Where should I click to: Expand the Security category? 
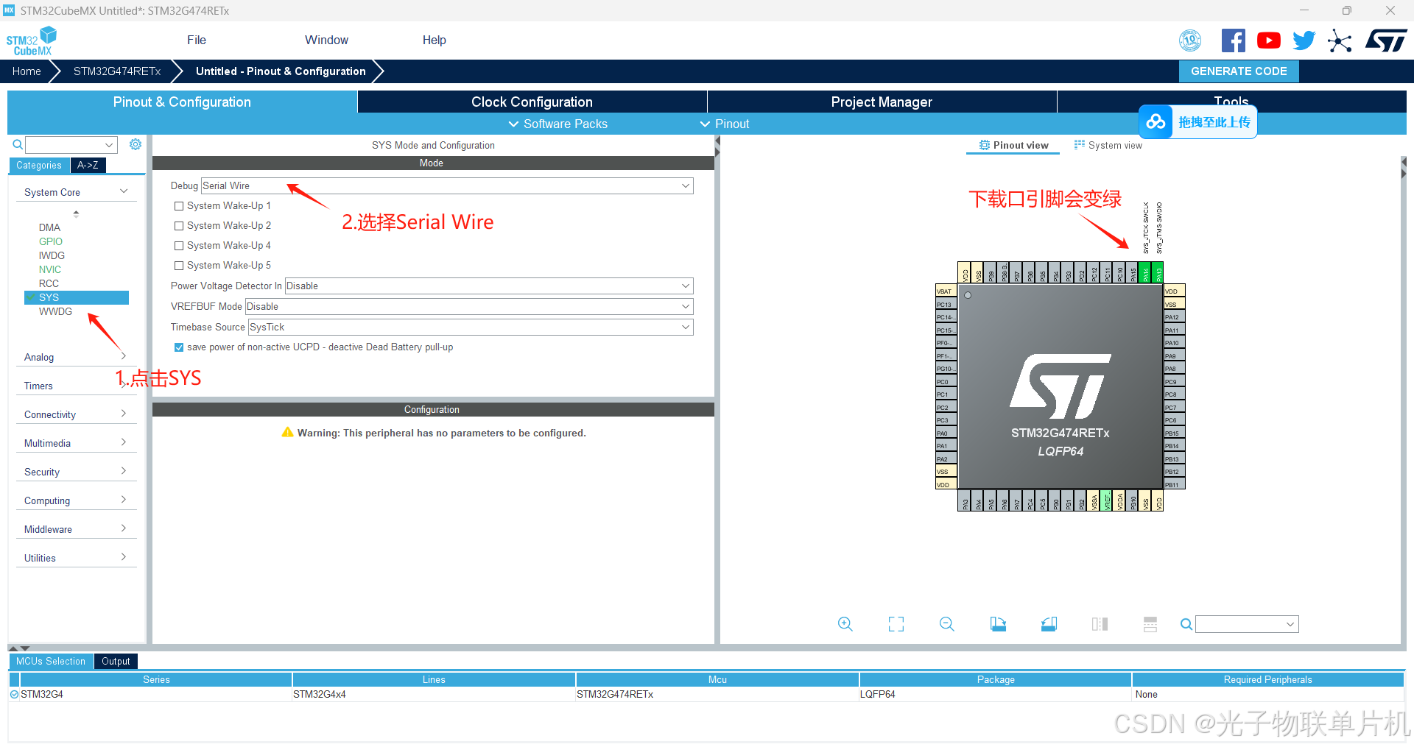coord(76,472)
